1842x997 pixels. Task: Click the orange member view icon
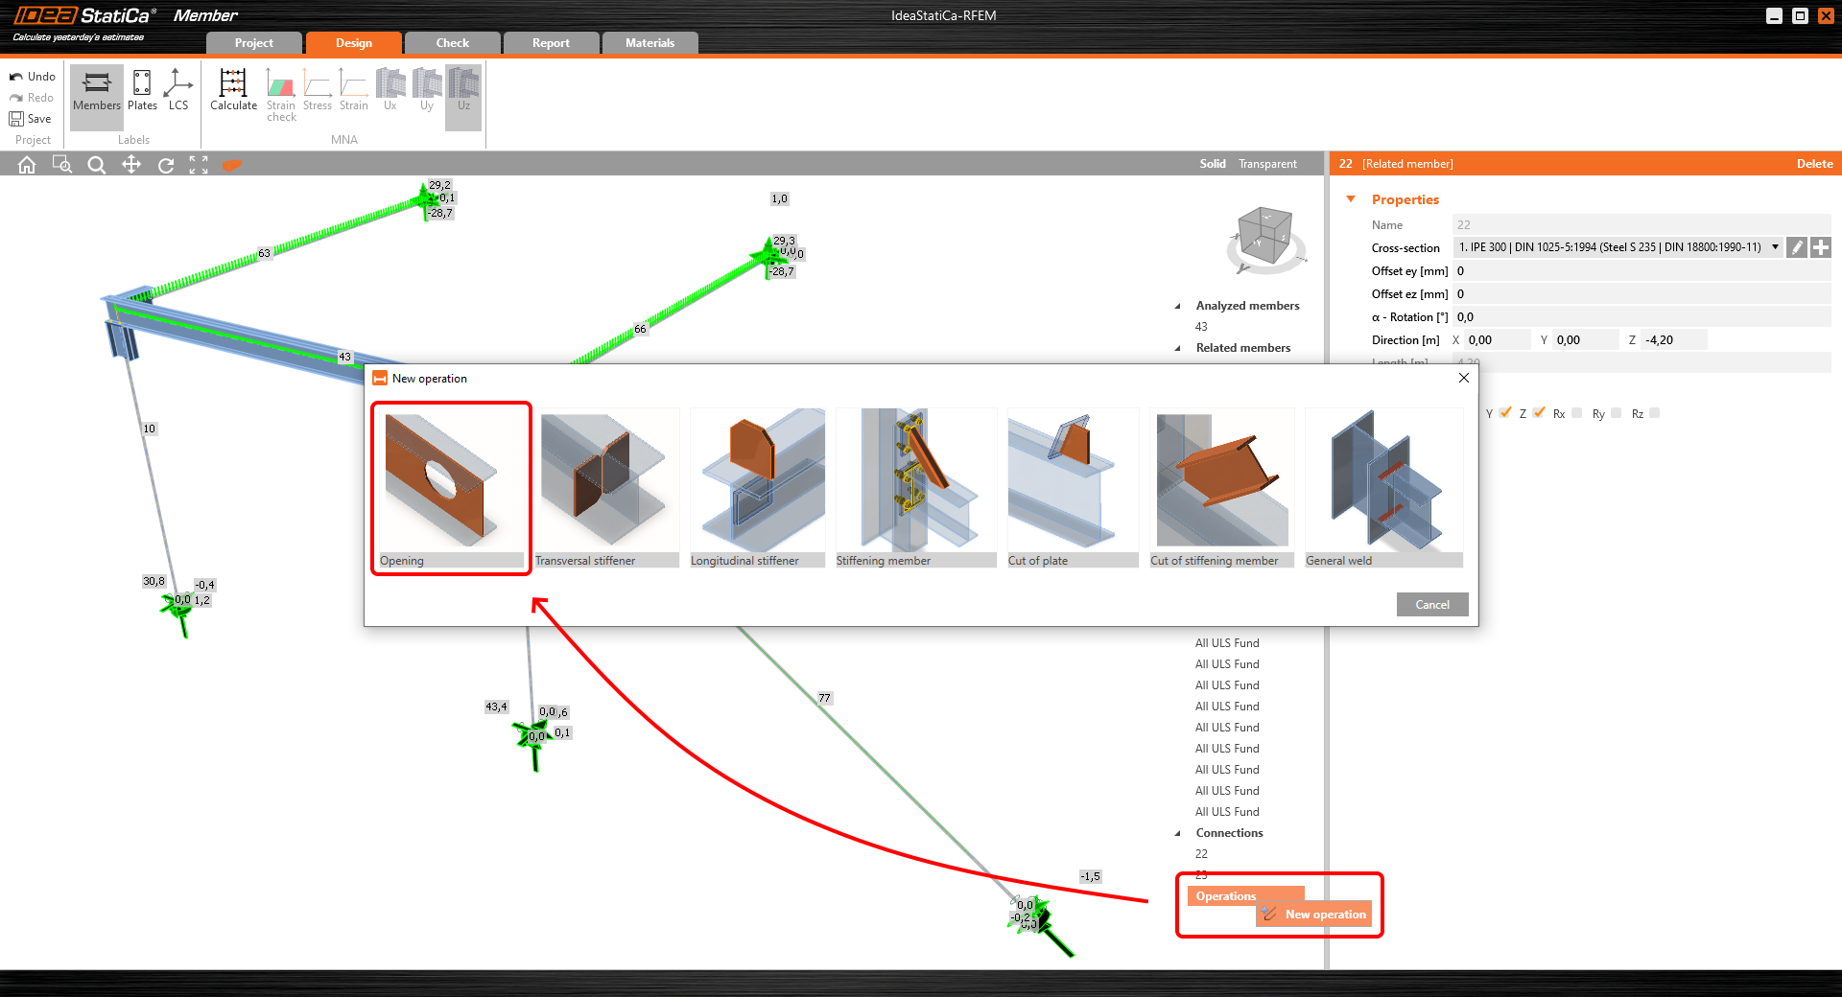tap(232, 165)
